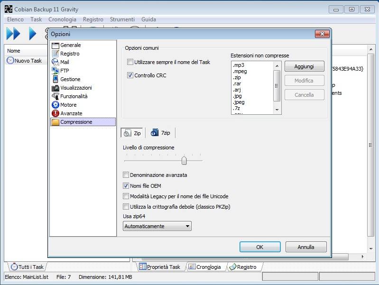Open the Visualizzazioni options category

pos(76,88)
